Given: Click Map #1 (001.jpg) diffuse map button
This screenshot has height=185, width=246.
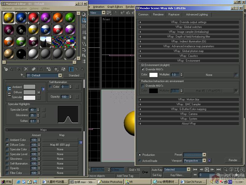Looking at the screenshot, I should click(60, 145).
